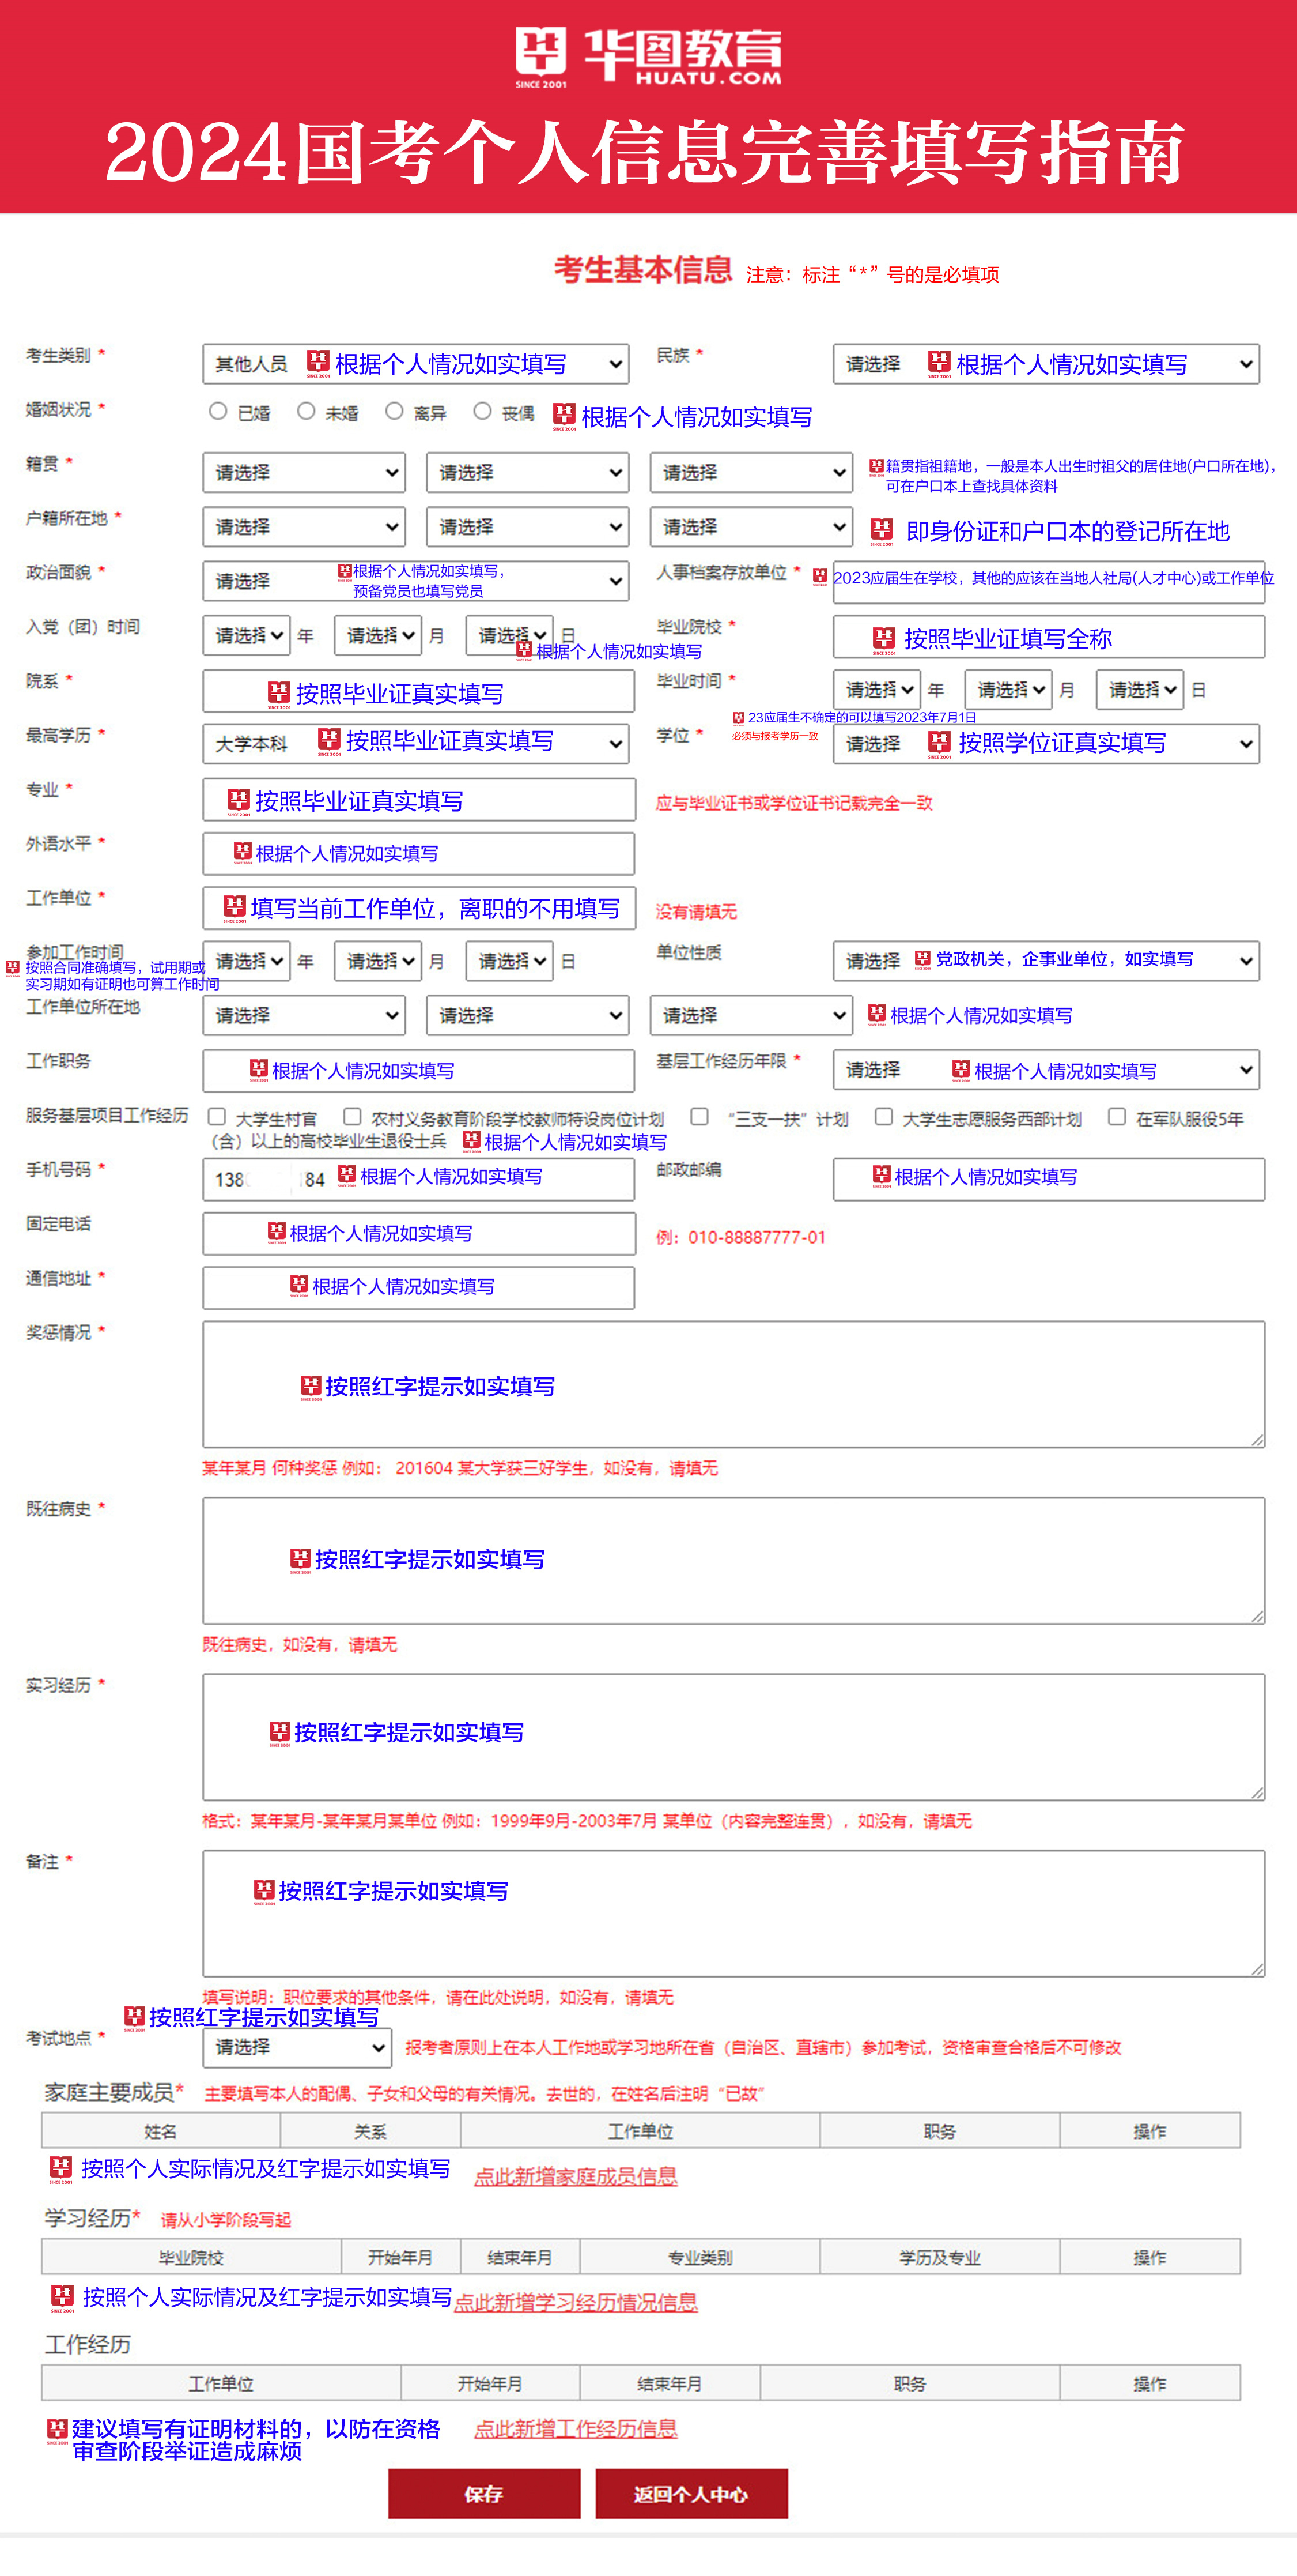Click the 结束年月 header in 工作经历 table
Viewport: 1297px width, 2576px height.
click(x=671, y=2383)
